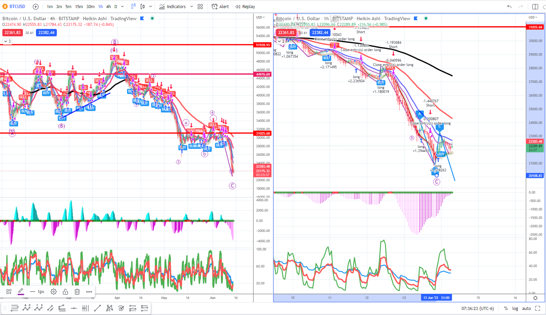Open the Indicators dialog
This screenshot has height=315, width=546.
point(172,6)
